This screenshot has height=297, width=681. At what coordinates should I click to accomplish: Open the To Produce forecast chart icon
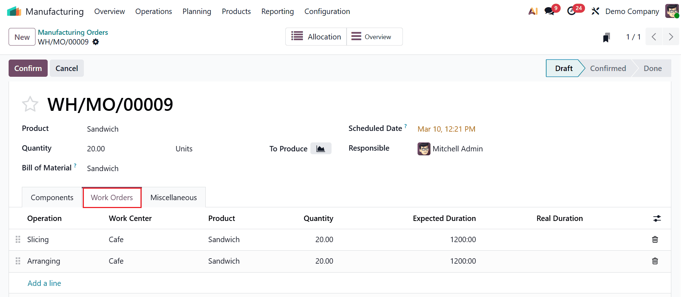point(321,148)
